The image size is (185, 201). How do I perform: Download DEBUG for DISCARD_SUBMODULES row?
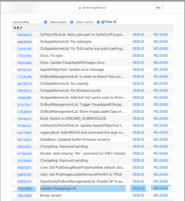(x=138, y=118)
